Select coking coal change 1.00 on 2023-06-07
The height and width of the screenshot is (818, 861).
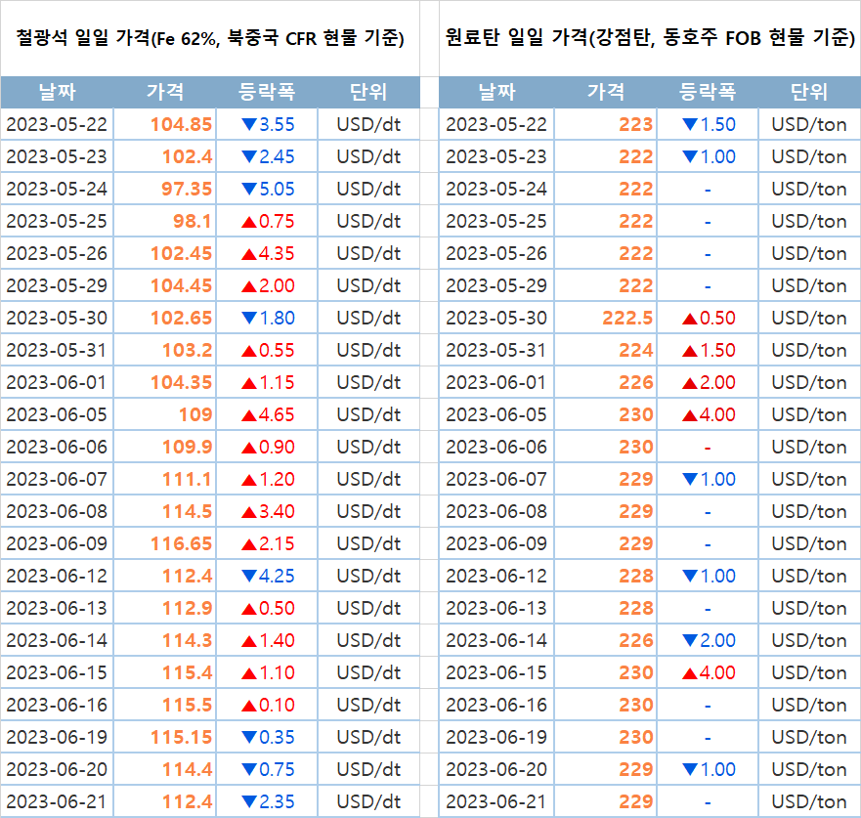(709, 479)
